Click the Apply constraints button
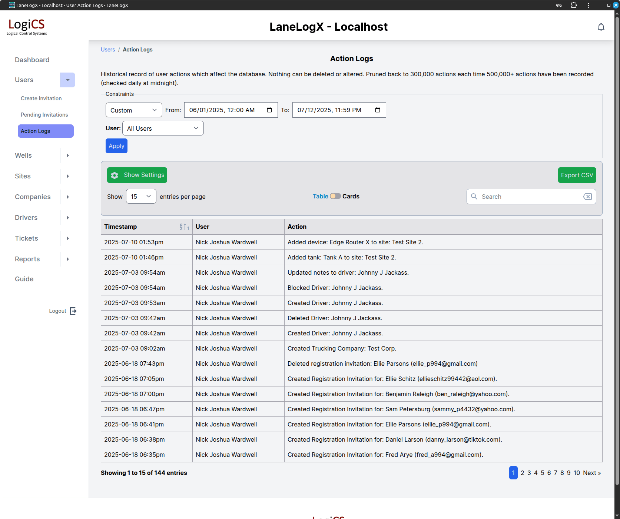 pos(116,146)
